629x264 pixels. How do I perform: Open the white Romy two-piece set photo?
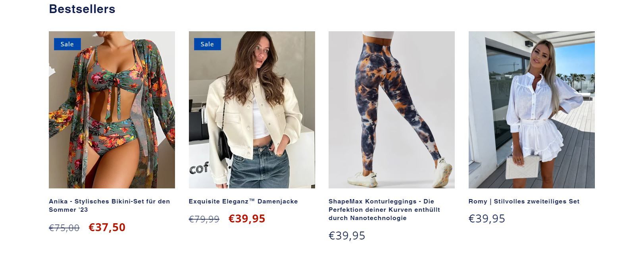point(531,110)
